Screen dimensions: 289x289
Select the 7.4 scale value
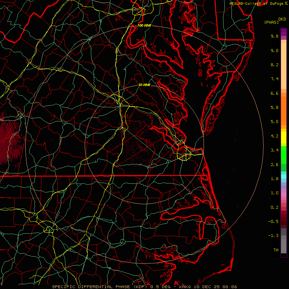275,79
